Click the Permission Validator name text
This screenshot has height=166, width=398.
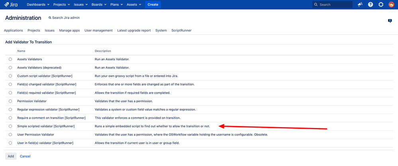32,101
